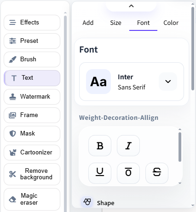The width and height of the screenshot is (196, 212).
Task: Toggle bold text weight
Action: (100, 146)
